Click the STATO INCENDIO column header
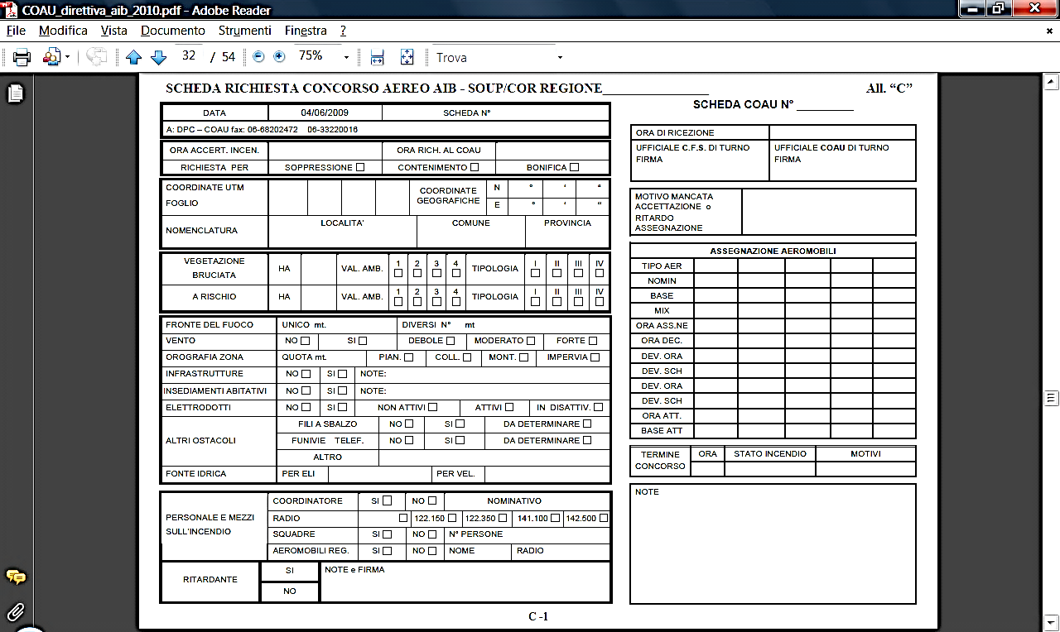 tap(769, 454)
